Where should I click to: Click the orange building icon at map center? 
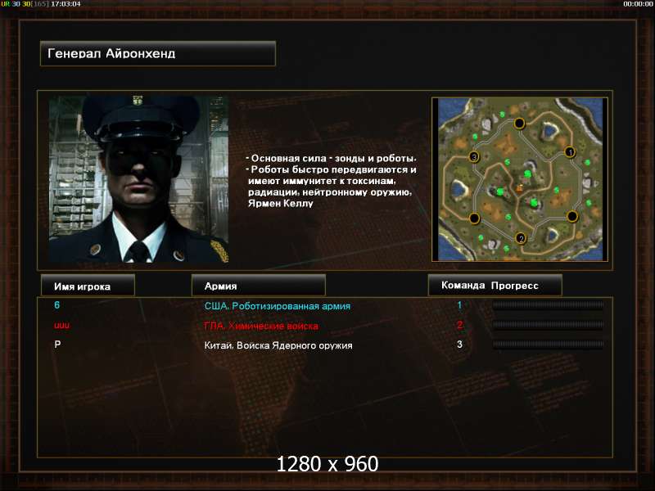click(519, 188)
